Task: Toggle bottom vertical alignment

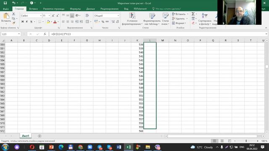Action: [x=72, y=16]
